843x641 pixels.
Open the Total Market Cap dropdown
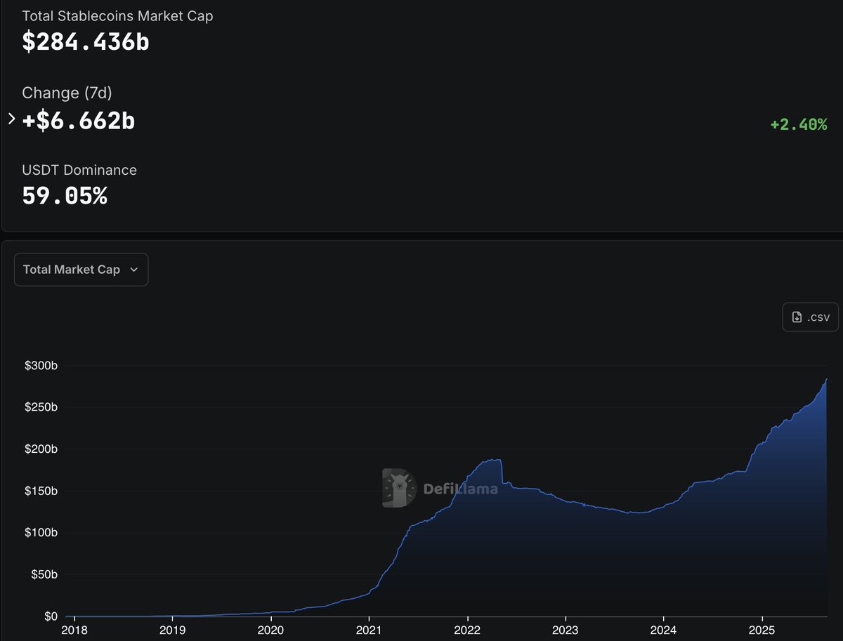coord(81,270)
